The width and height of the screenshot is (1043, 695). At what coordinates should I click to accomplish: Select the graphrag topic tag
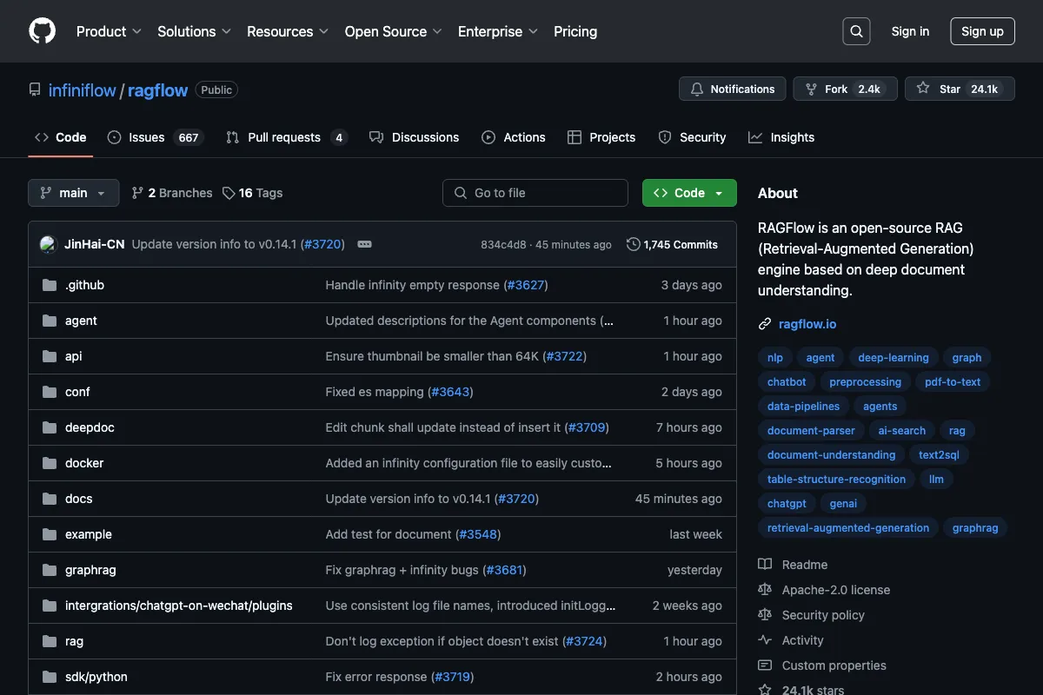[x=975, y=527]
